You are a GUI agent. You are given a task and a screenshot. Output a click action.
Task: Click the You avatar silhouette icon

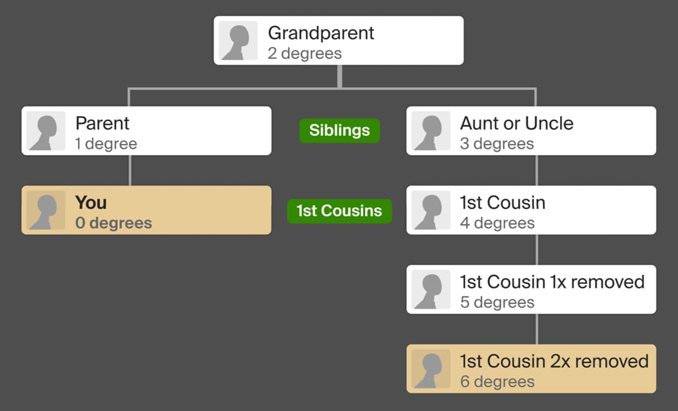(x=46, y=211)
